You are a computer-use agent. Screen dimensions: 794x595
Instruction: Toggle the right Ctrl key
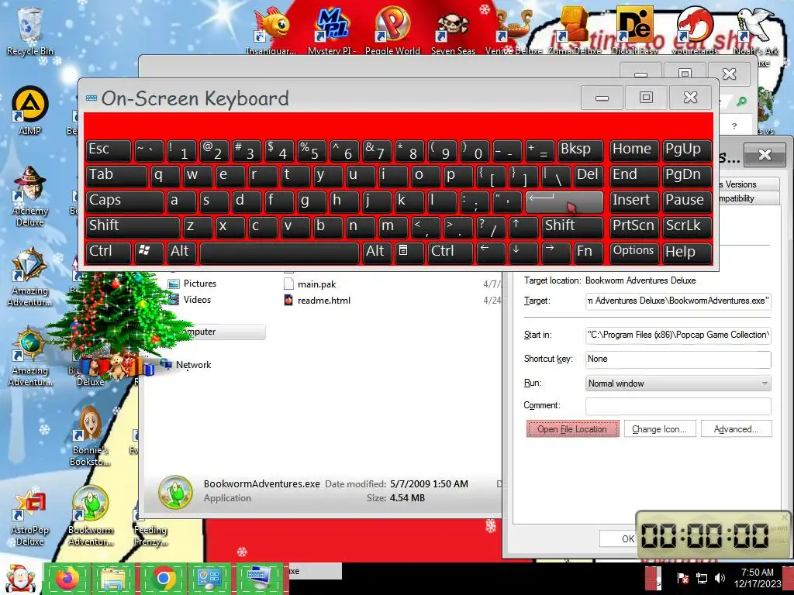pyautogui.click(x=450, y=252)
